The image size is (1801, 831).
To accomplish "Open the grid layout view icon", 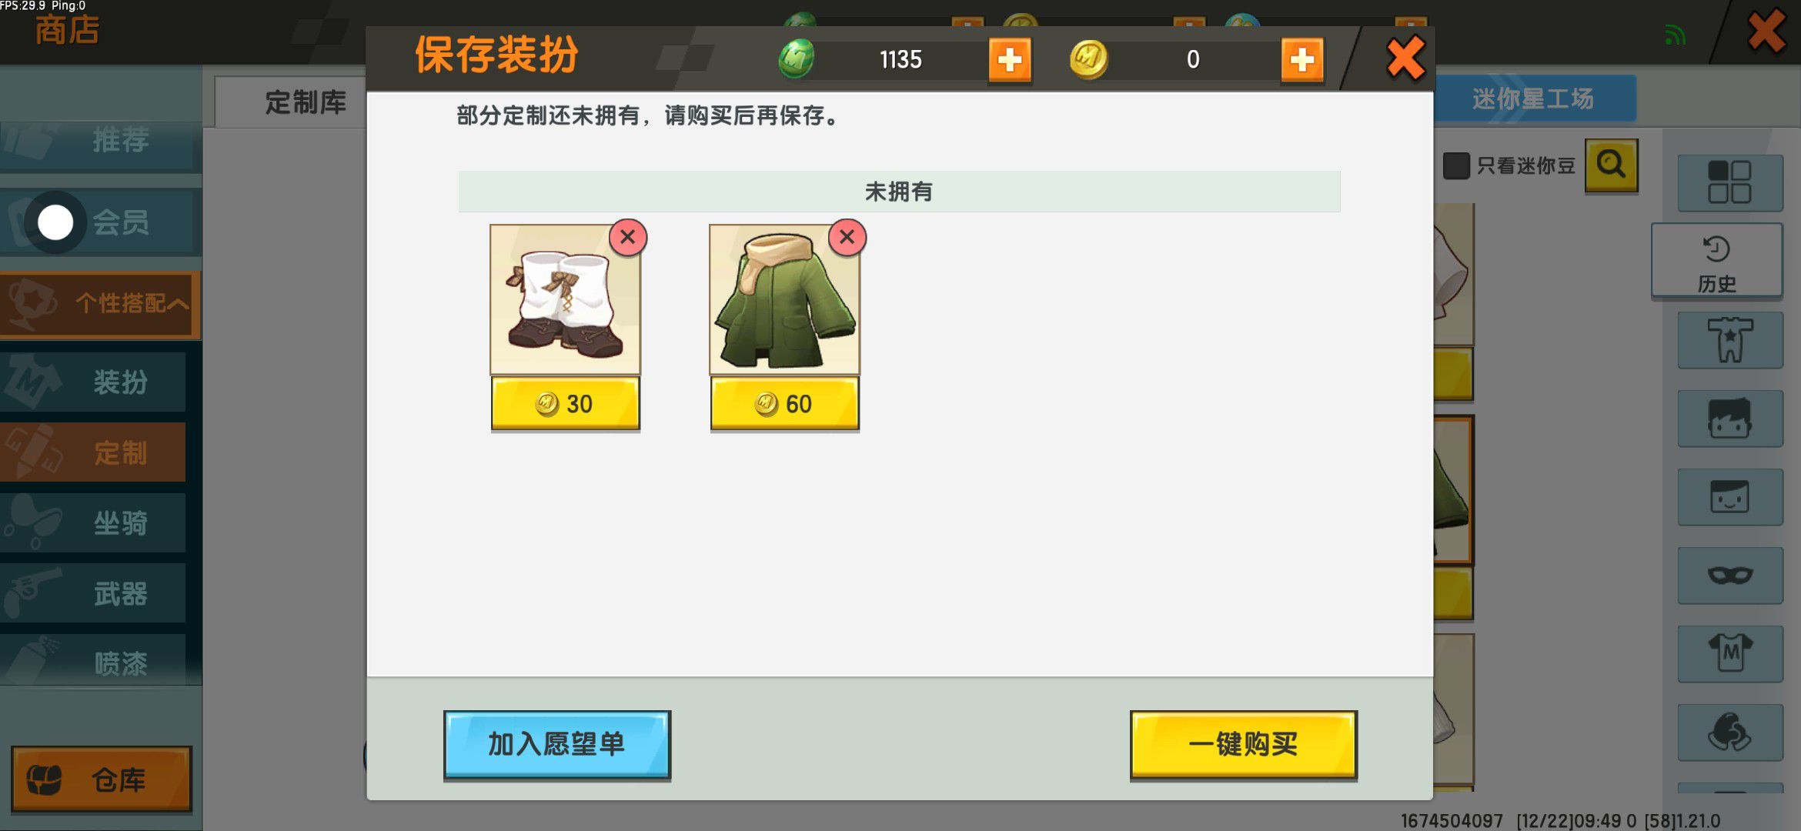I will [1729, 182].
